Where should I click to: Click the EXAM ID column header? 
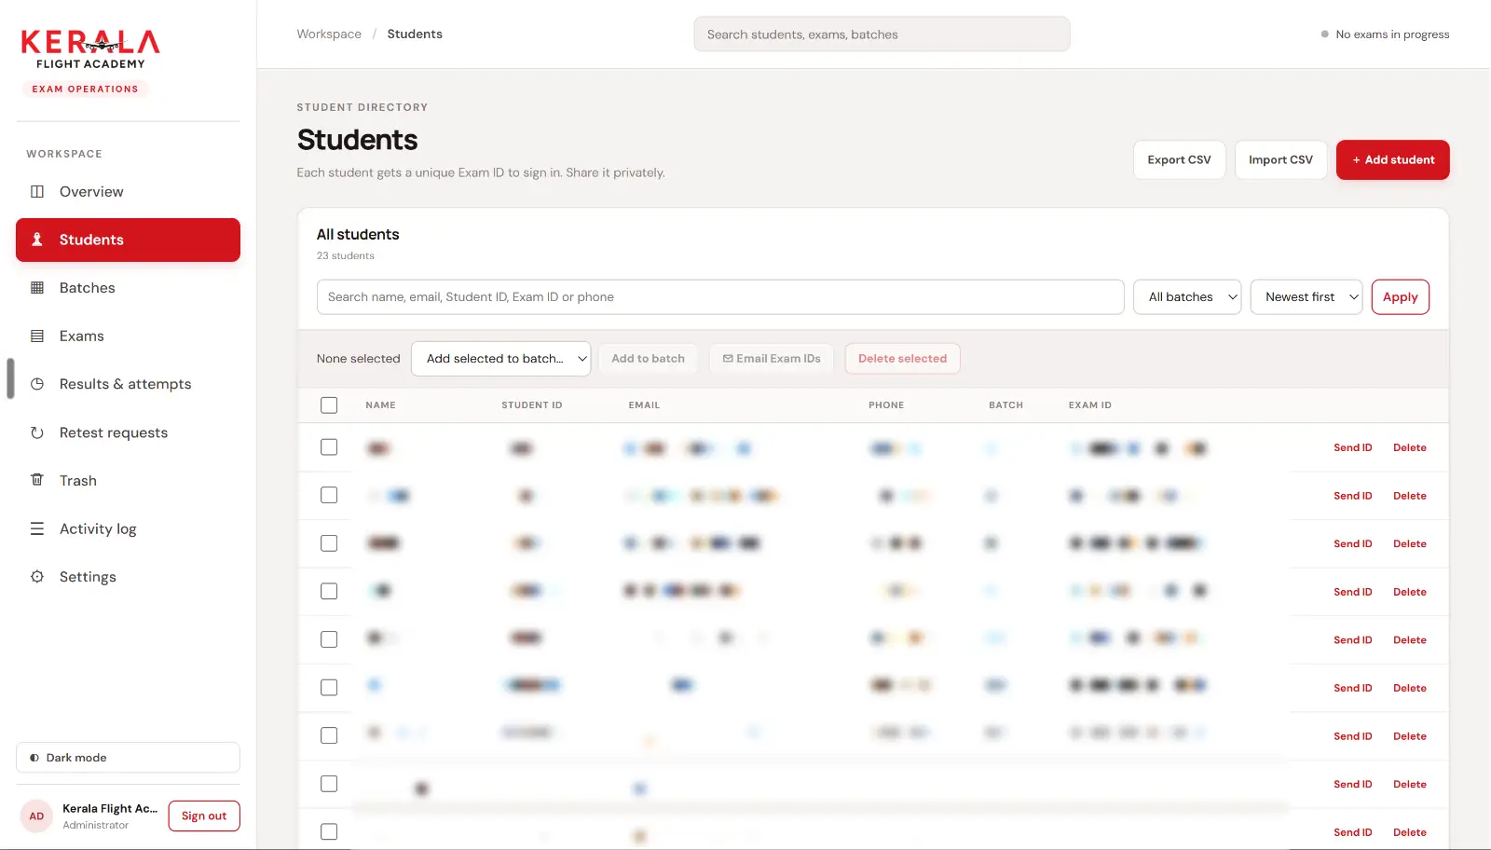1089,405
